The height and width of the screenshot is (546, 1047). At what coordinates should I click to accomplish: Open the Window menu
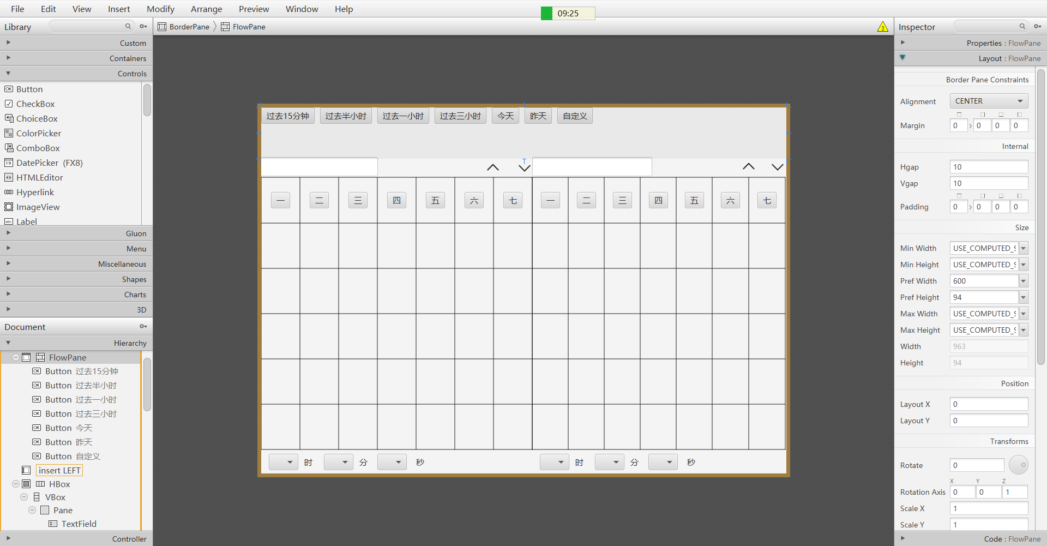point(302,9)
